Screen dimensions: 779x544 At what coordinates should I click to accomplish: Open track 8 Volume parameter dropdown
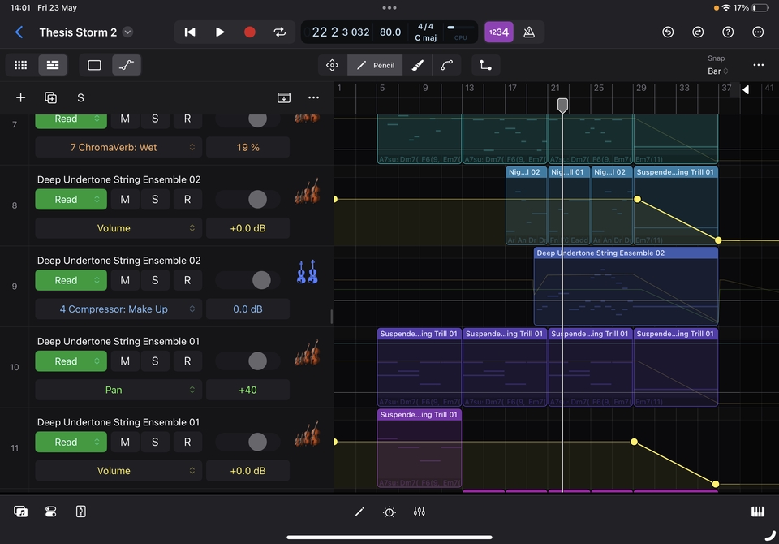tap(118, 228)
